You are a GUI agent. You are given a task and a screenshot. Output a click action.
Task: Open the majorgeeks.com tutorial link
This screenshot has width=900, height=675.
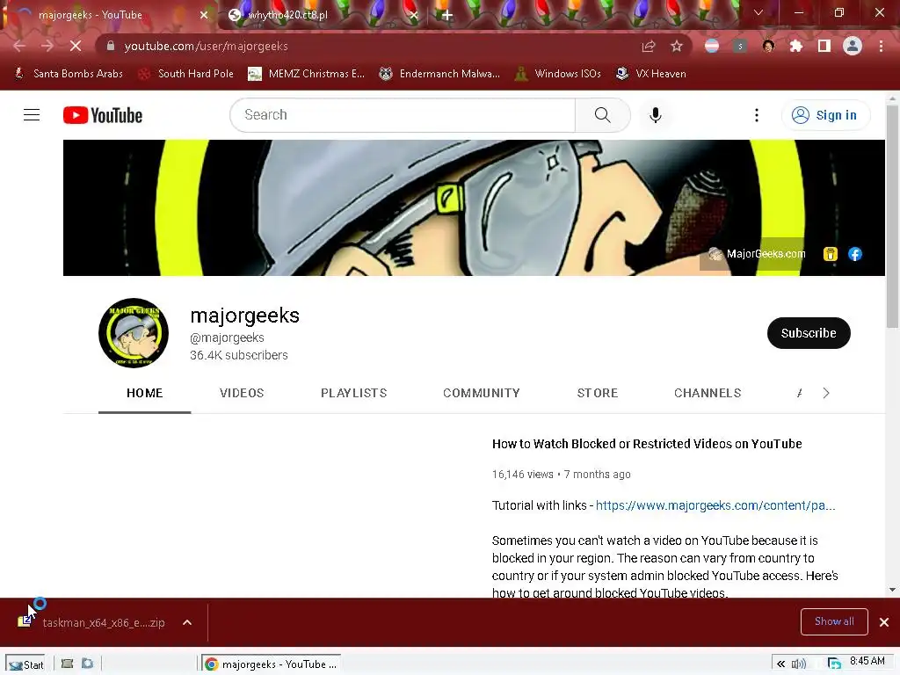[715, 505]
